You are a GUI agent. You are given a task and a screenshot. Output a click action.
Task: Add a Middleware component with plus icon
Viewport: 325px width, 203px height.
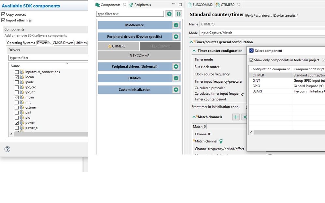coord(176,25)
